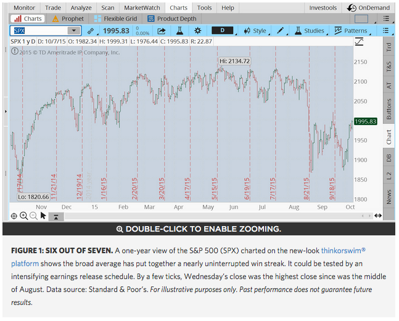Click the zoom in magnifier icon
Image resolution: width=399 pixels, height=321 pixels.
[24, 216]
